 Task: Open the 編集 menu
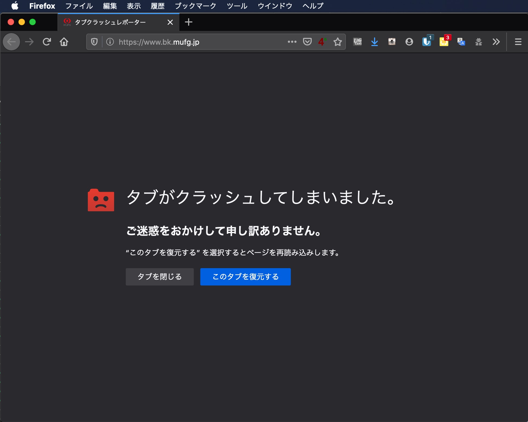point(110,6)
